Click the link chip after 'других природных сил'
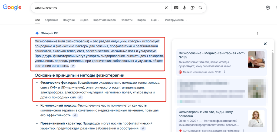 [80, 97]
